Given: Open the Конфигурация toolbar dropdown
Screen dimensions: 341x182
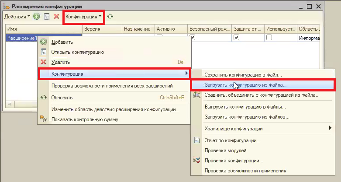Looking at the screenshot, I should (83, 17).
